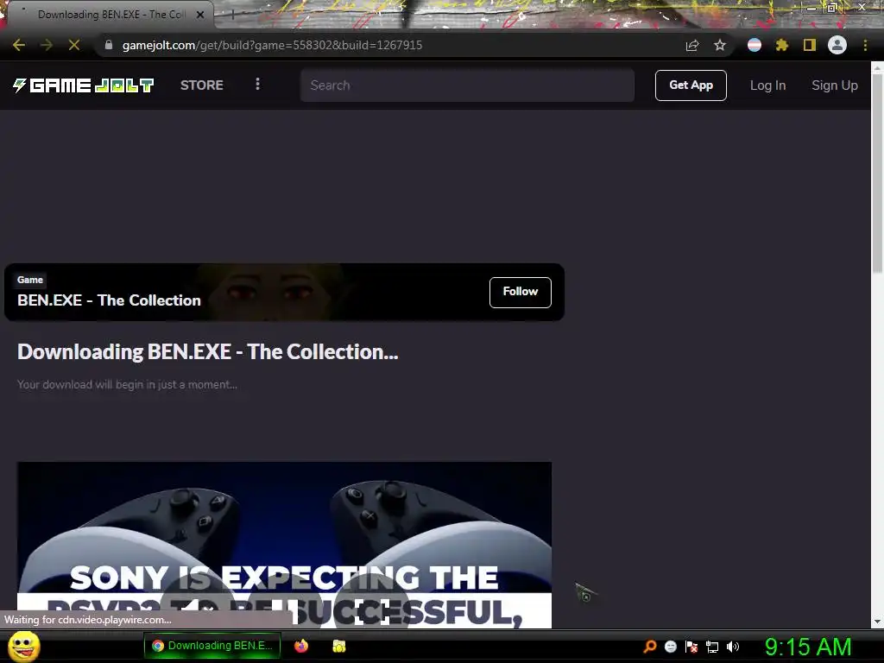Focus the Game Jolt Search field
The width and height of the screenshot is (884, 663).
click(x=467, y=85)
